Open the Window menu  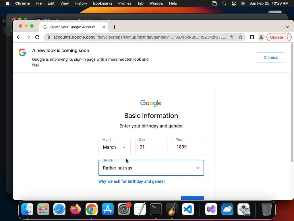point(156,3)
